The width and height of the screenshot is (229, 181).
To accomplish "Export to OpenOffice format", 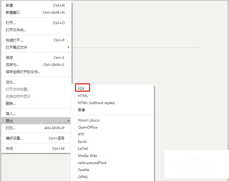I will coord(112,127).
